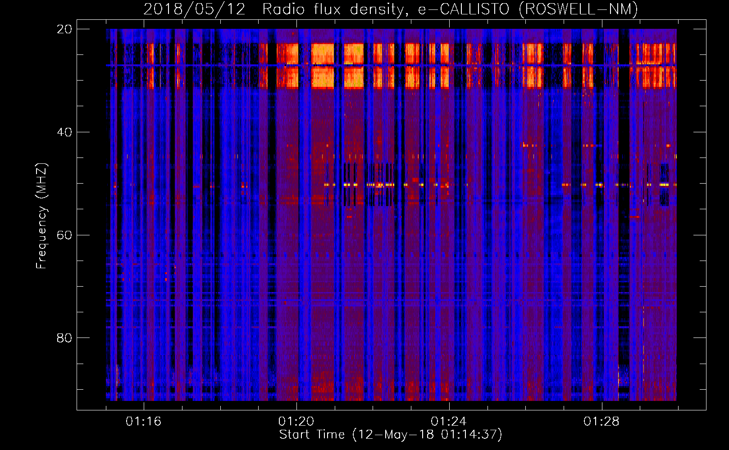Select the 'Frequency (MHZ)' y-axis label
Viewport: 729px width, 450px height.
click(x=41, y=216)
